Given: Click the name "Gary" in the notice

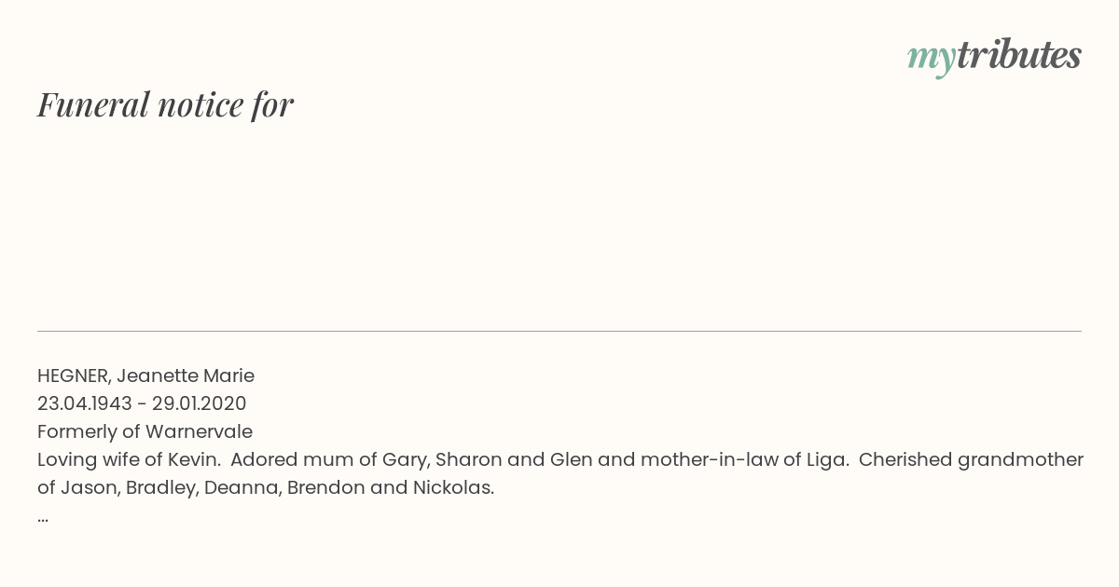Looking at the screenshot, I should [x=404, y=460].
